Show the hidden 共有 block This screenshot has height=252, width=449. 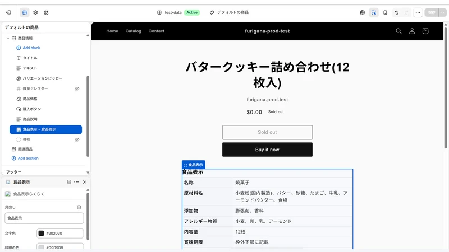(x=77, y=139)
